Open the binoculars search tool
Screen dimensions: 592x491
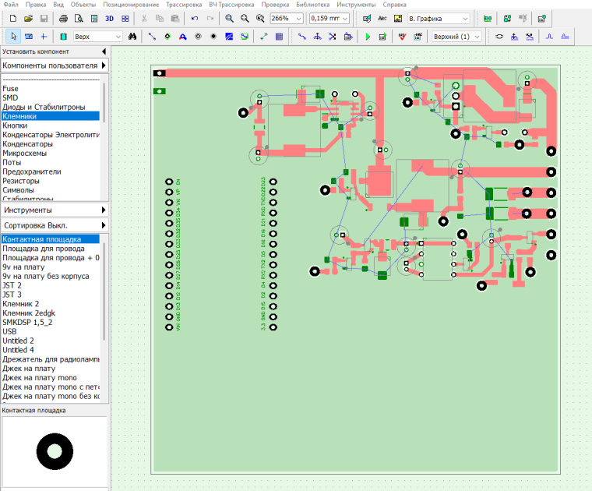[x=132, y=37]
